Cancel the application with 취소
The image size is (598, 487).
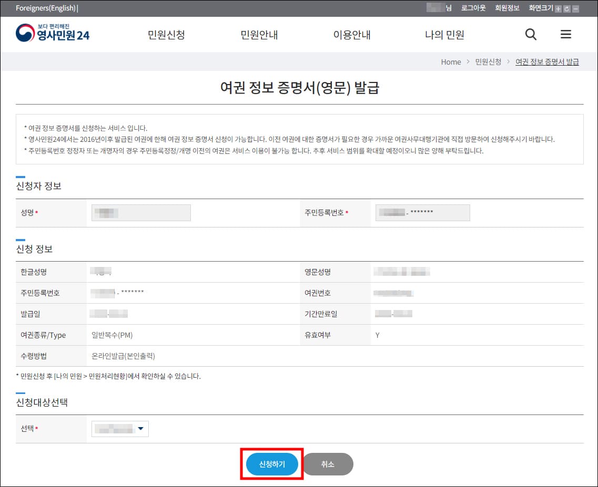pyautogui.click(x=328, y=464)
